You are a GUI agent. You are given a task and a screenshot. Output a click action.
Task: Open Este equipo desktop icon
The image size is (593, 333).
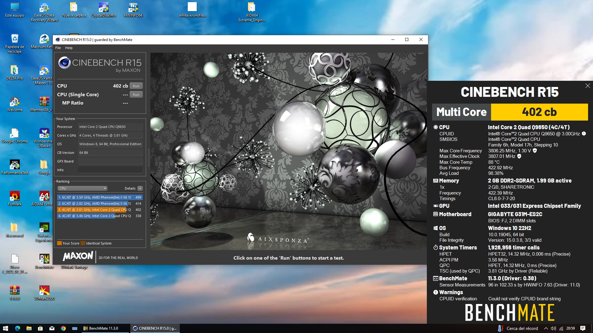(15, 10)
